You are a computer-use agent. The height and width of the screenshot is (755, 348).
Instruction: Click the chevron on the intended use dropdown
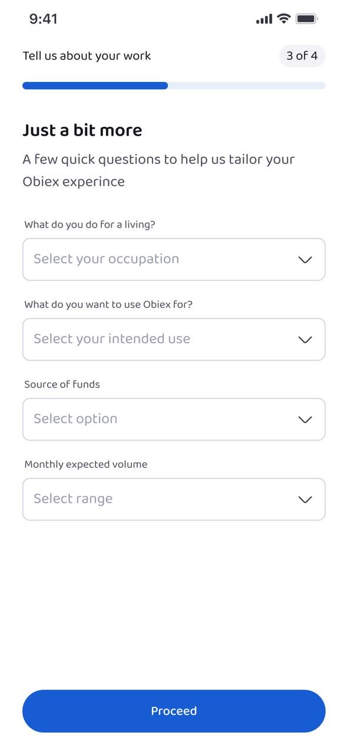304,339
